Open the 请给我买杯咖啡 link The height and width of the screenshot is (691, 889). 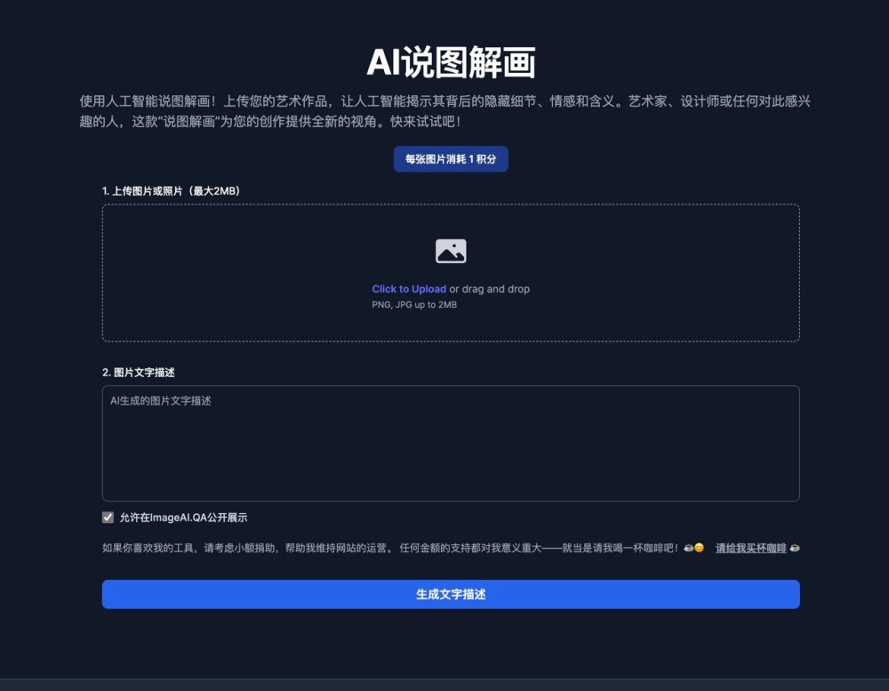coord(750,548)
